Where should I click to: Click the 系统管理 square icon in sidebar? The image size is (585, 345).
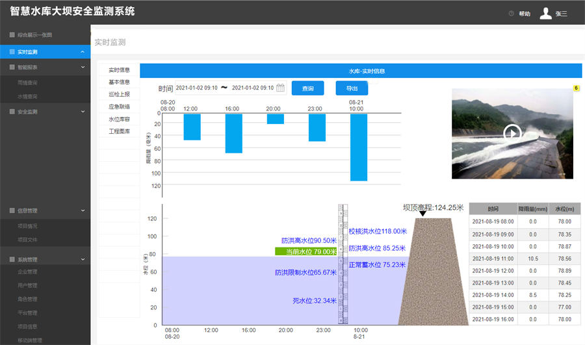12,259
